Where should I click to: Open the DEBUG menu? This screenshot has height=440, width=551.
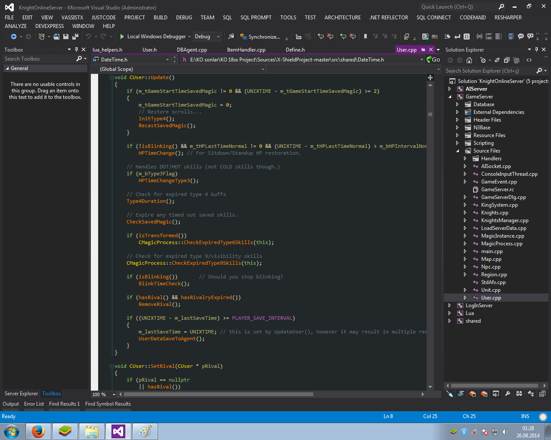point(184,18)
